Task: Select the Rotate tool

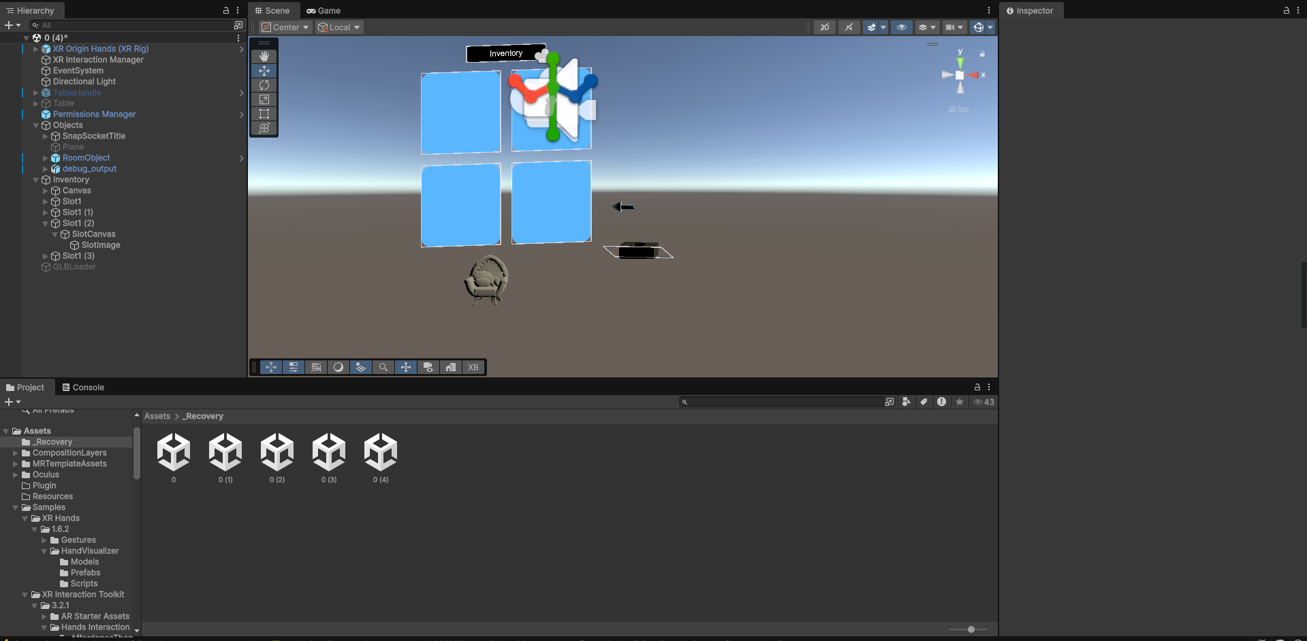Action: 264,85
